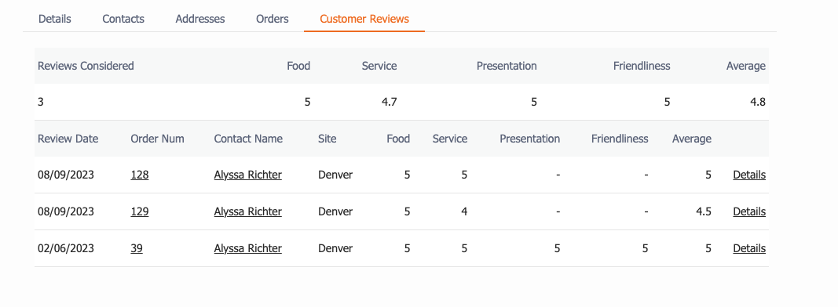Viewport: 838px width, 307px height.
Task: Switch to the Details tab
Action: pos(54,19)
